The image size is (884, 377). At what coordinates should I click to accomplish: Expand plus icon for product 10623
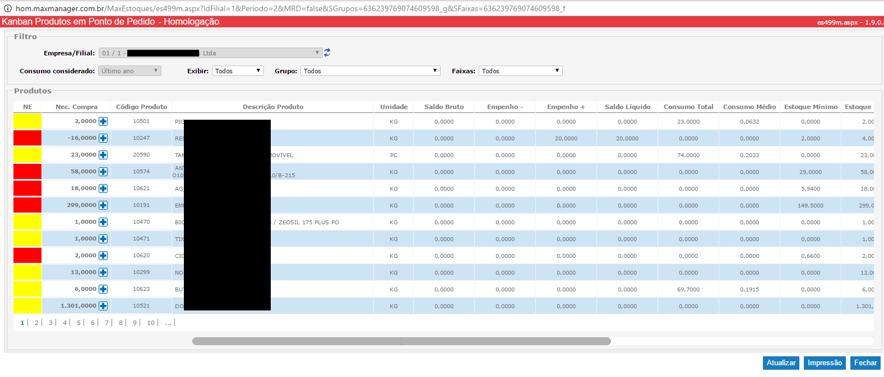103,289
